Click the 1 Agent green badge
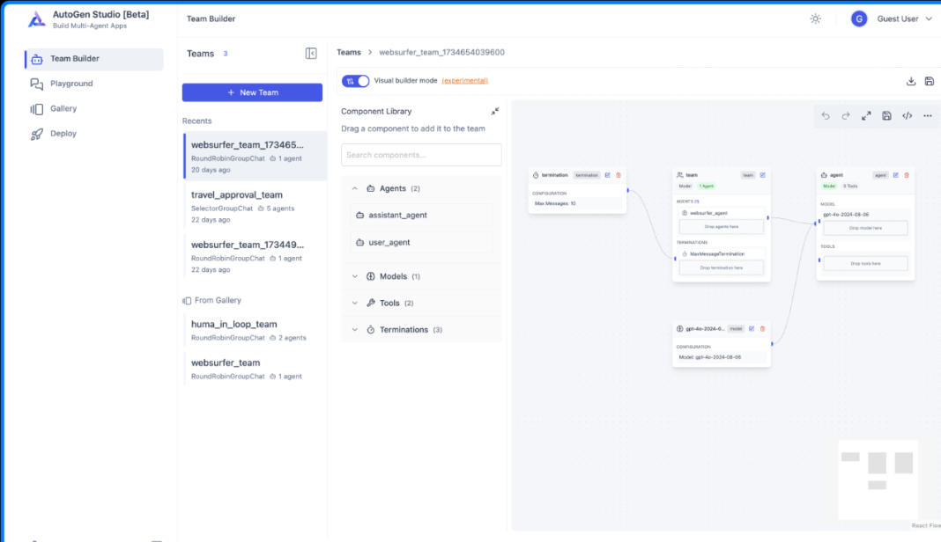 tap(707, 186)
